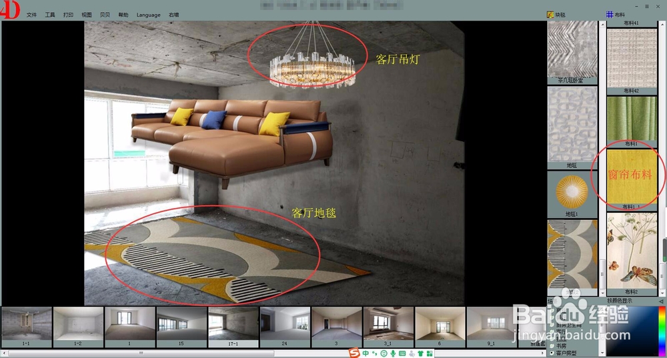Viewport: 667px width, 358px height.
Task: Select room thumbnail 1-2
Action: click(x=78, y=327)
